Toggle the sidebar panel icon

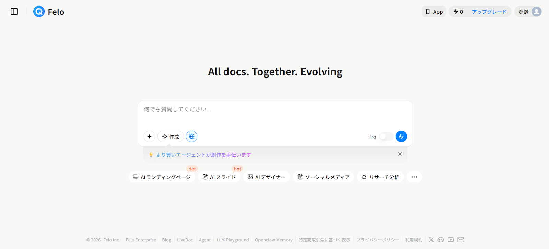(x=14, y=12)
